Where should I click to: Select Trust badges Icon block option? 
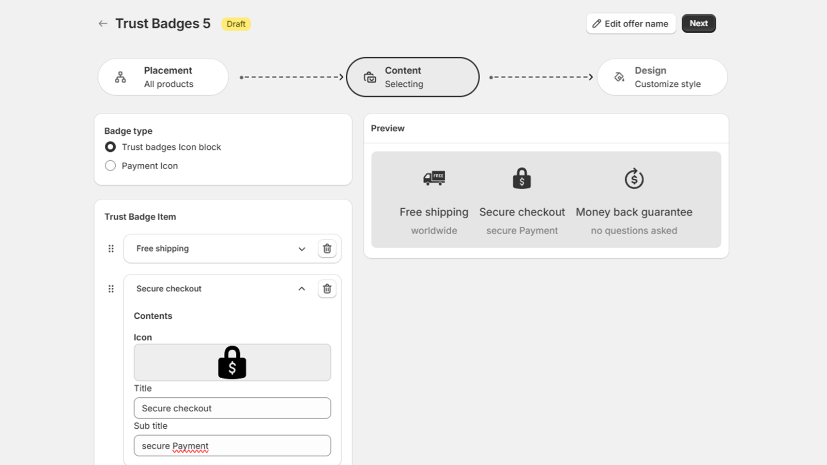click(111, 147)
